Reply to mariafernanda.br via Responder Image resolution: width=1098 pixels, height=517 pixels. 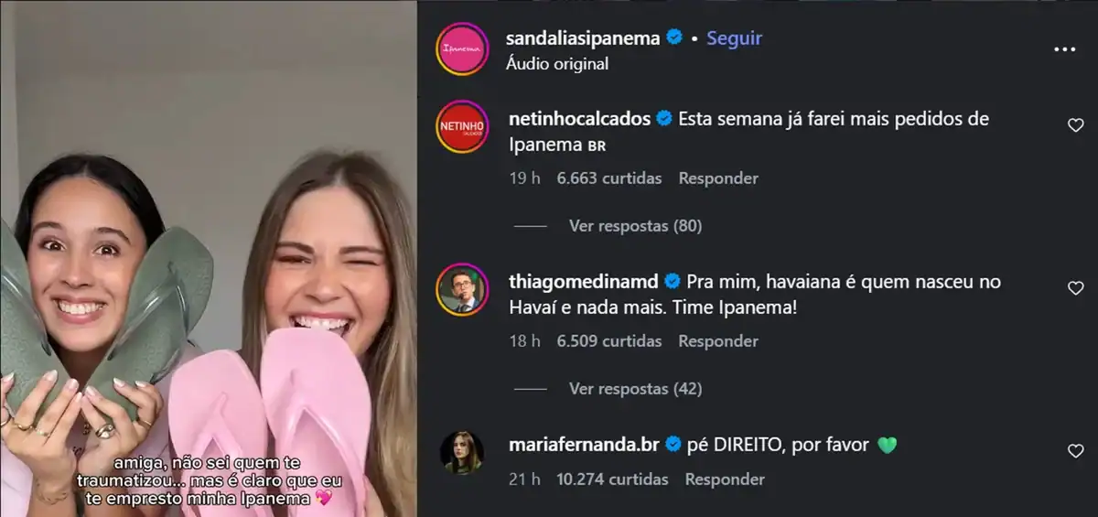pyautogui.click(x=725, y=479)
